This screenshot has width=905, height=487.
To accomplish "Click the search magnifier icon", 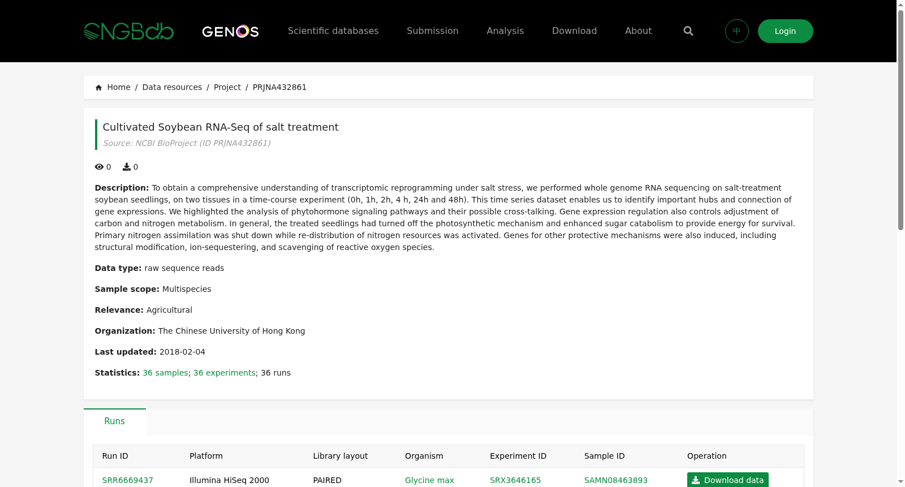I will (x=688, y=31).
